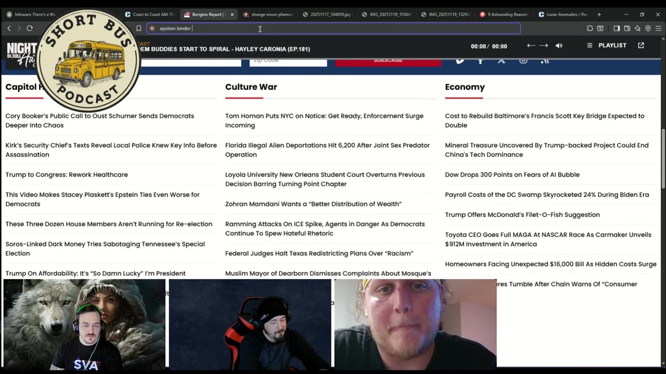Pop out the podcast player
The width and height of the screenshot is (666, 374).
click(641, 46)
